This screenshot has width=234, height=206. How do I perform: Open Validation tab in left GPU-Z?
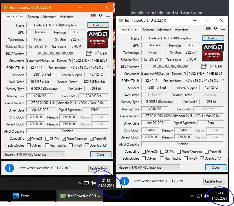tap(66, 17)
